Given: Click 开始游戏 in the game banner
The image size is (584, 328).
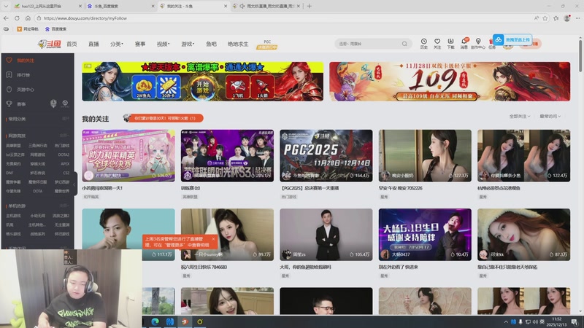Looking at the screenshot, I should (x=203, y=87).
